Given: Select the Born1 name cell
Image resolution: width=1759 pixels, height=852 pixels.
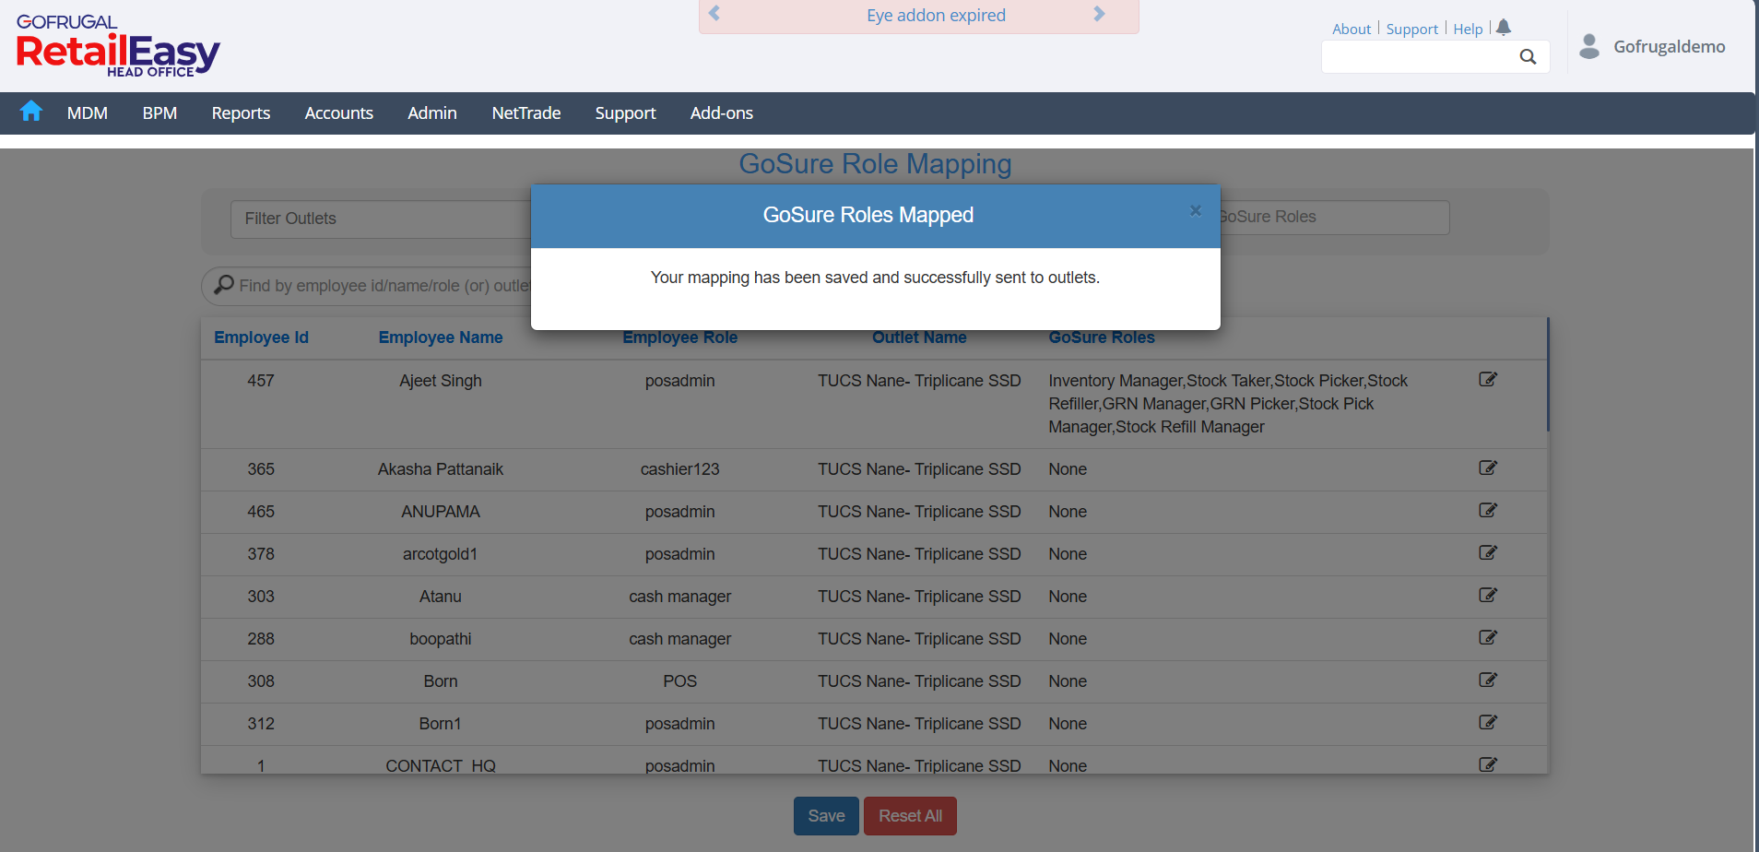Looking at the screenshot, I should pos(441,724).
